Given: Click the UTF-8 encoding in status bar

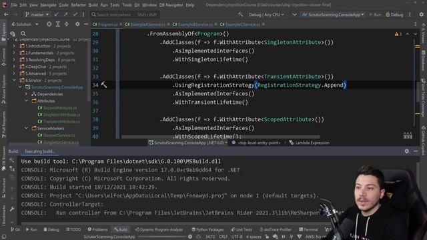Looking at the screenshot, I should 237,237.
